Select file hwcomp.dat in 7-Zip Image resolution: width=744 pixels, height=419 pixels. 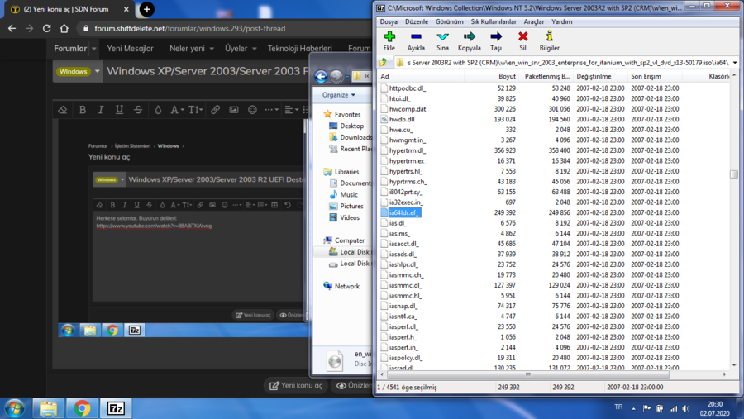[408, 108]
